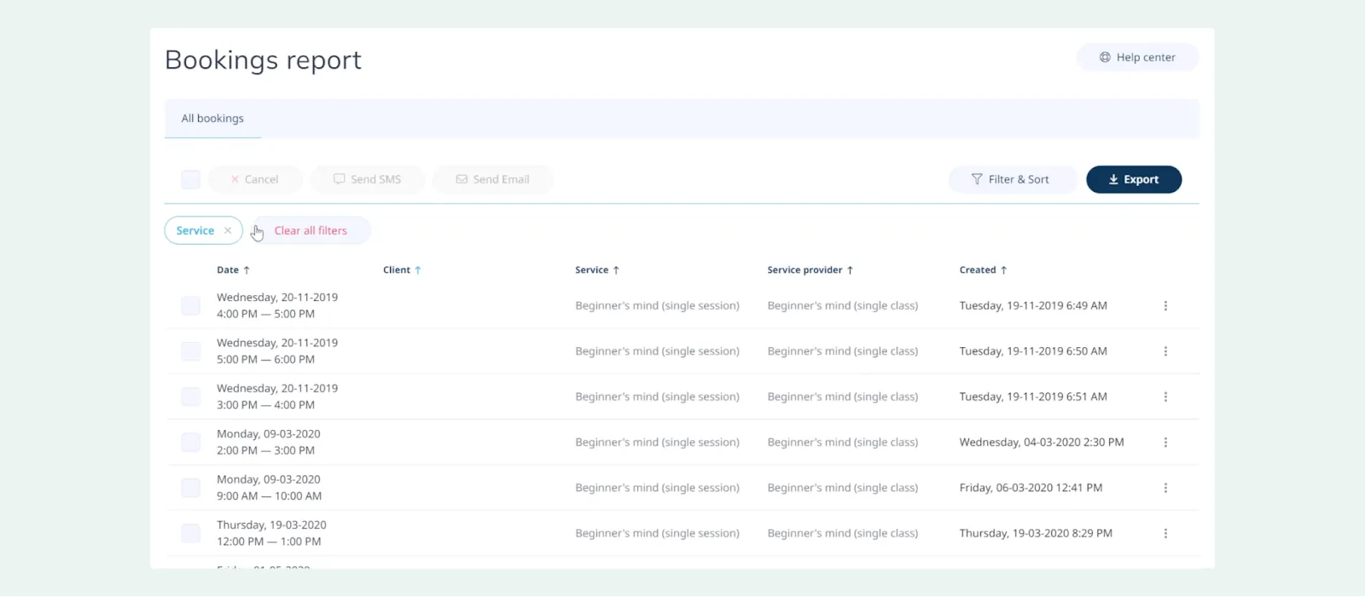Select the 5:00 PM — 6:00 PM booking checkbox
Screen dimensions: 1365x597
coord(191,351)
